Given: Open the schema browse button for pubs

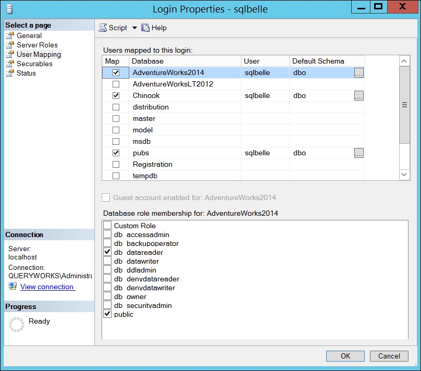Looking at the screenshot, I should point(359,153).
